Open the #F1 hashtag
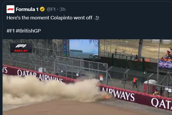The height and width of the screenshot is (115, 172). 11,31
